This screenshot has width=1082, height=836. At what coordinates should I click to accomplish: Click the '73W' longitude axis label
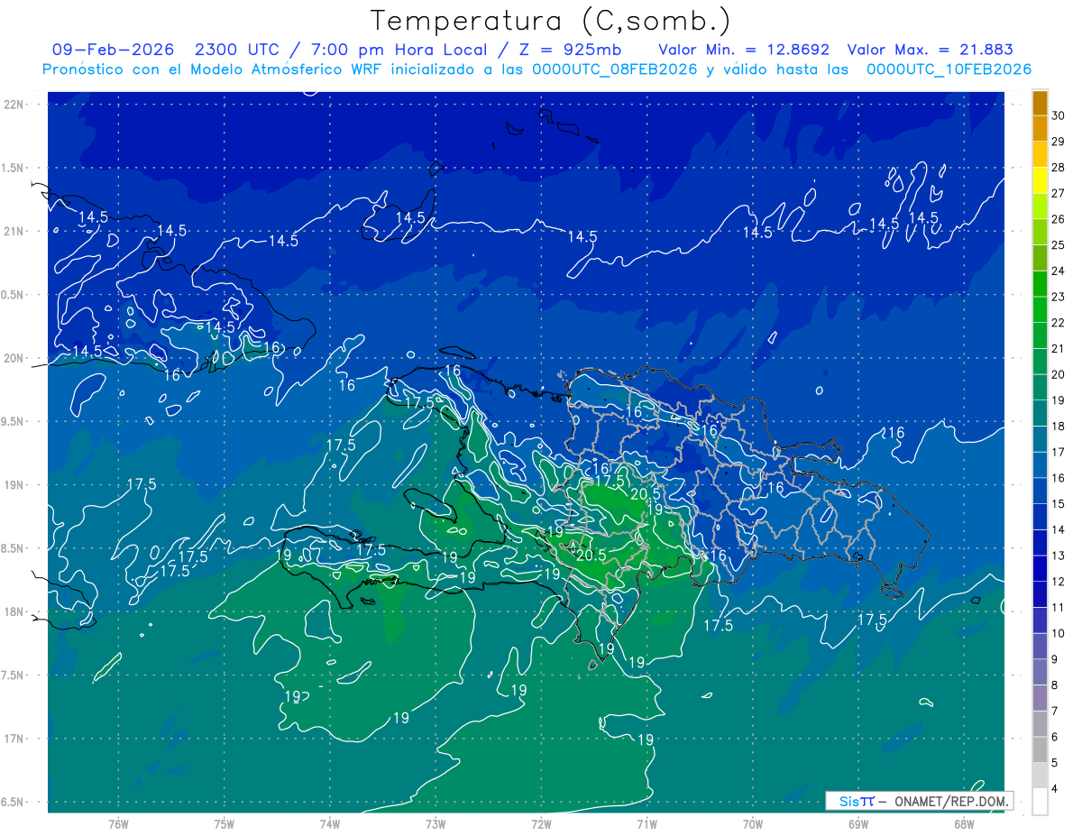[x=436, y=824]
